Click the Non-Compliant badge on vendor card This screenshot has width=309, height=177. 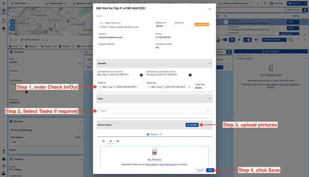click(202, 24)
